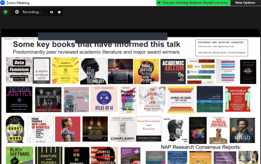Click the Economics of Biodiversity report cover
Screen dimensions: 261x164
[130, 156]
